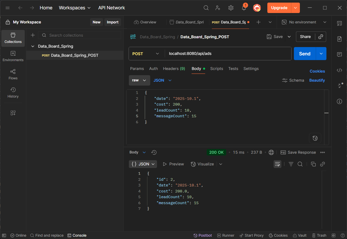
Task: Open the search magnifier in header
Action: click(206, 8)
